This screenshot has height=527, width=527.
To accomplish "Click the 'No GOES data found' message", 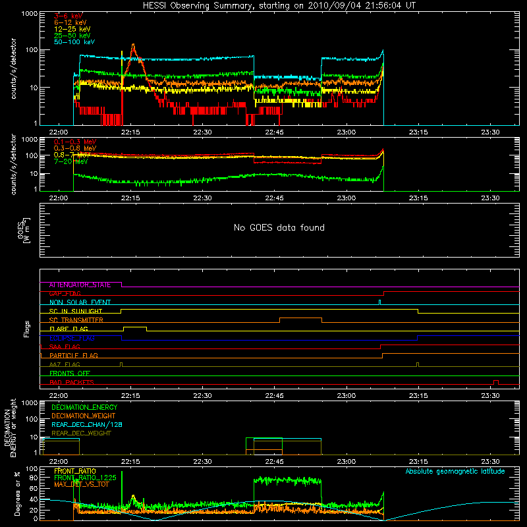I will click(x=279, y=228).
